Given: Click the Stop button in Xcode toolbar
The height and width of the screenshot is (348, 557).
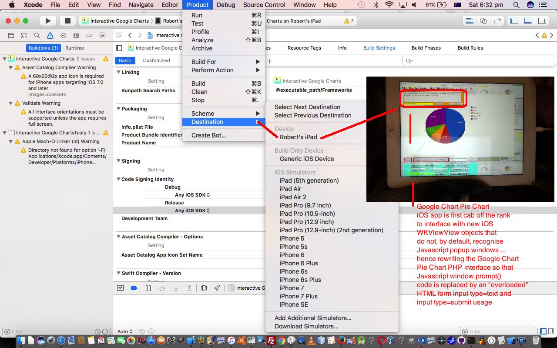Looking at the screenshot, I should [67, 21].
